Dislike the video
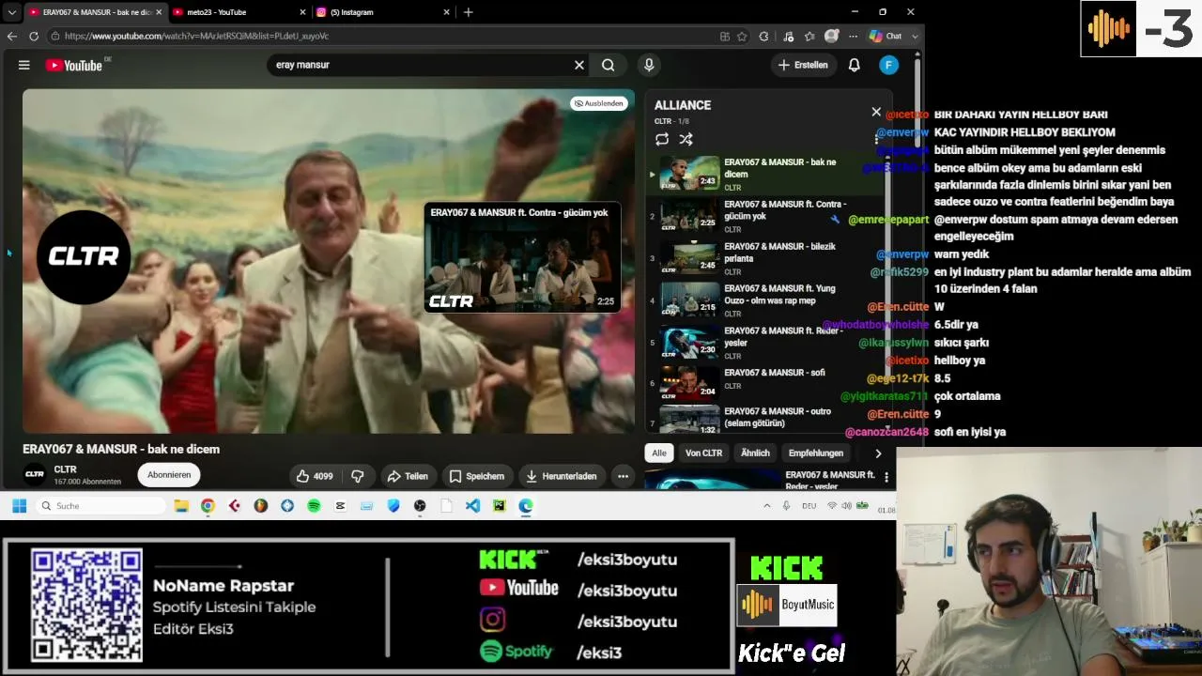 pos(358,476)
